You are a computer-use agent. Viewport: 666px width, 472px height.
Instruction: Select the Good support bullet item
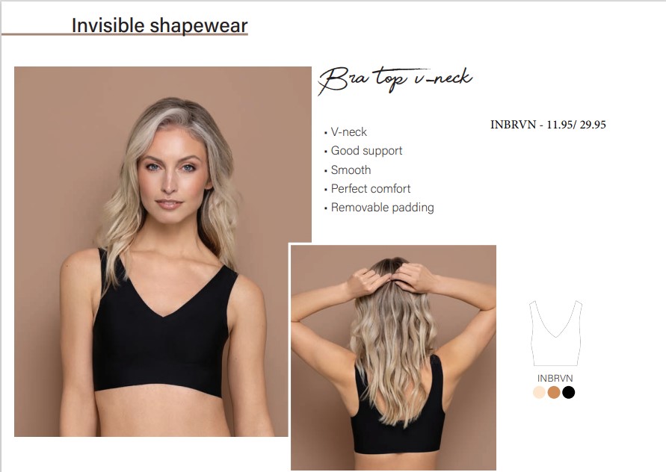coord(363,151)
